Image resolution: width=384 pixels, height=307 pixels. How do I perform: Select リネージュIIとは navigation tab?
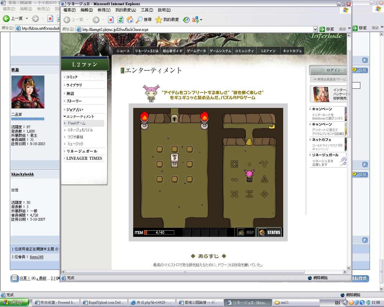[146, 51]
